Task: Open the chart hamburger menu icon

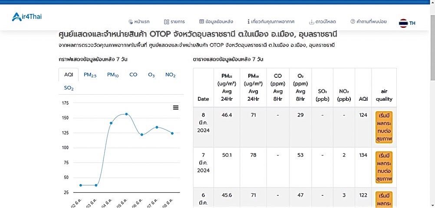Action: 176,108
